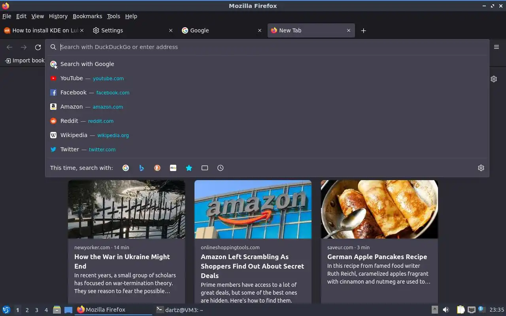Image resolution: width=506 pixels, height=316 pixels.
Task: Reload the current page
Action: pyautogui.click(x=38, y=47)
